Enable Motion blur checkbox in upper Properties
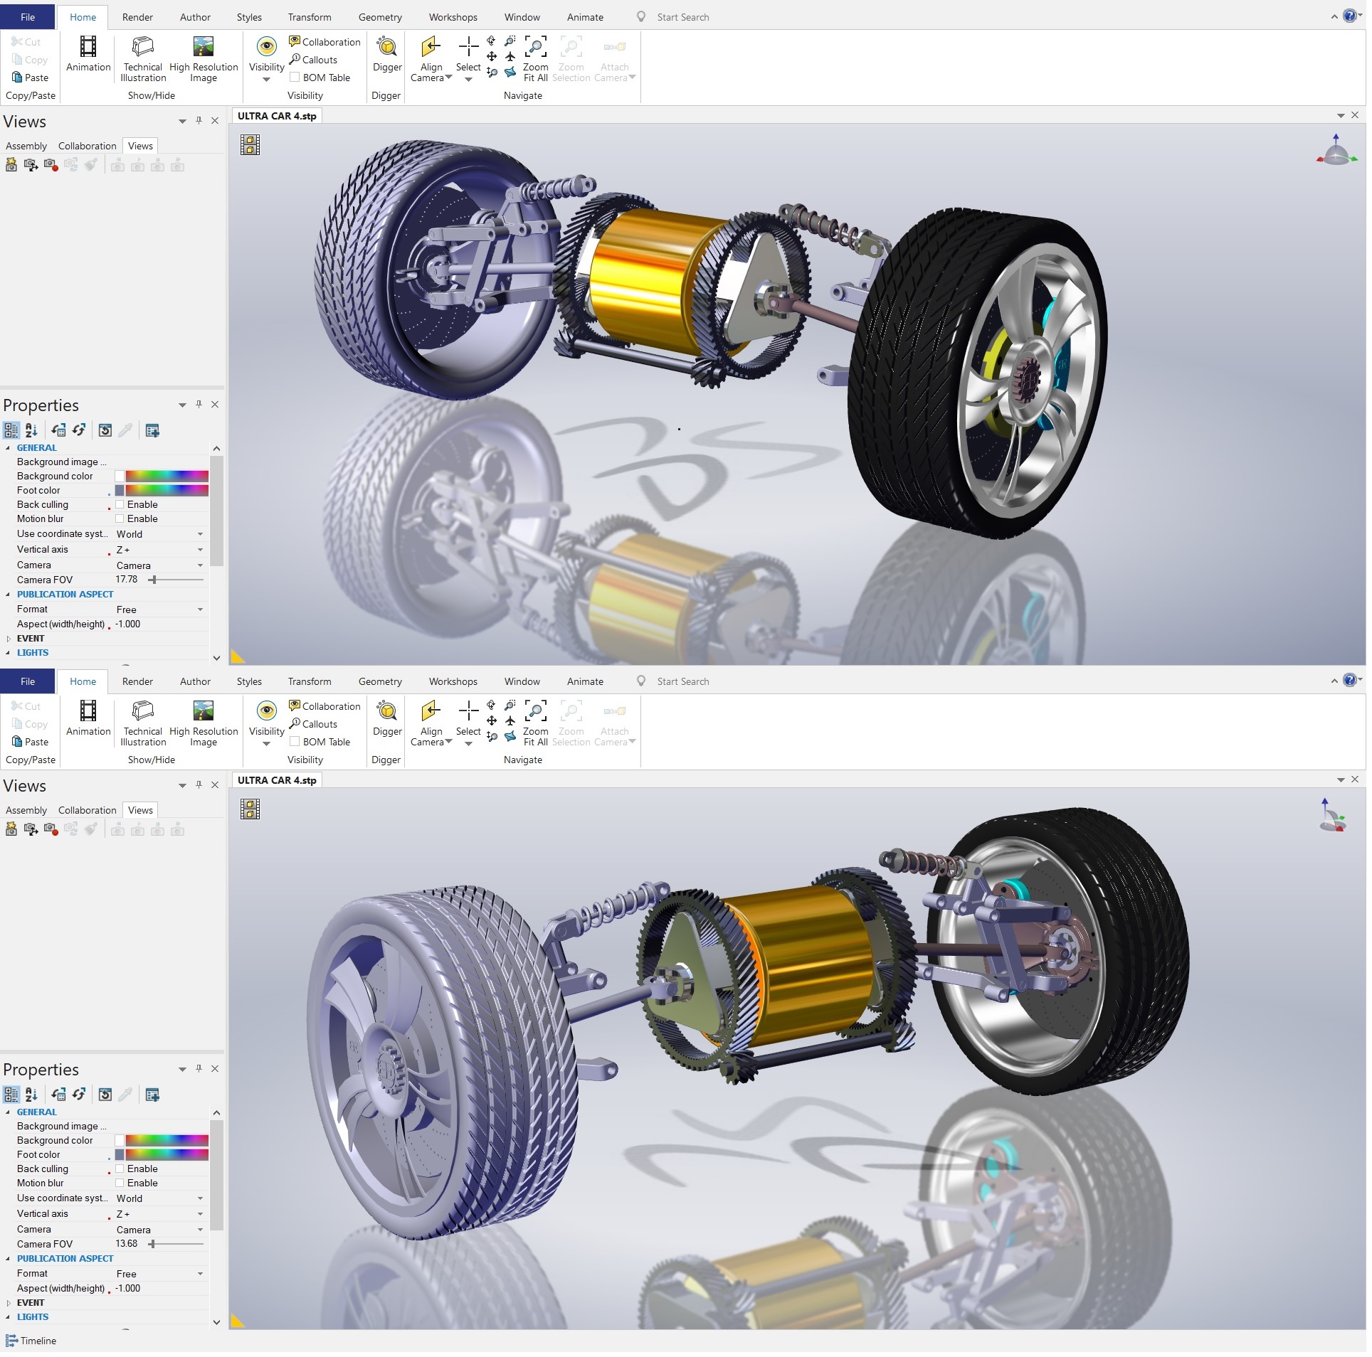 point(120,520)
